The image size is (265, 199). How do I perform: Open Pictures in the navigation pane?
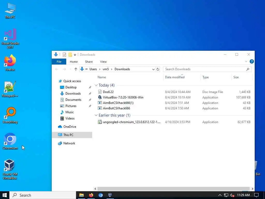click(71, 106)
